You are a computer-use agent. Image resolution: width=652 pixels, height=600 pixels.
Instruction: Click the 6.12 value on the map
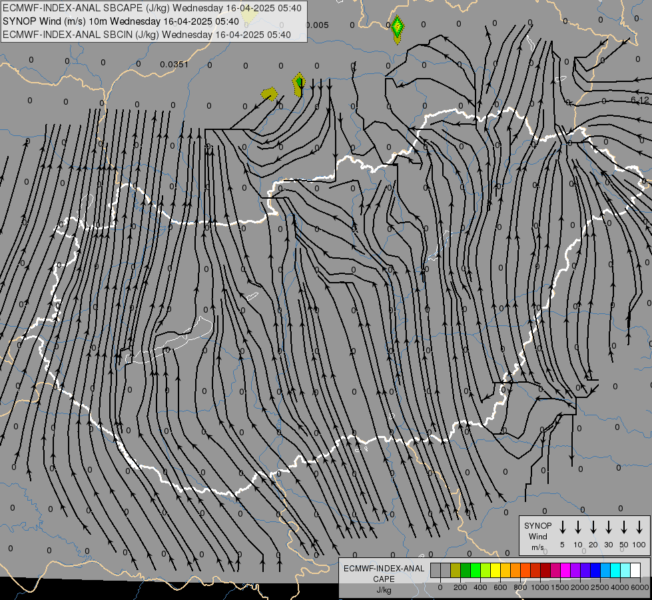click(x=639, y=100)
